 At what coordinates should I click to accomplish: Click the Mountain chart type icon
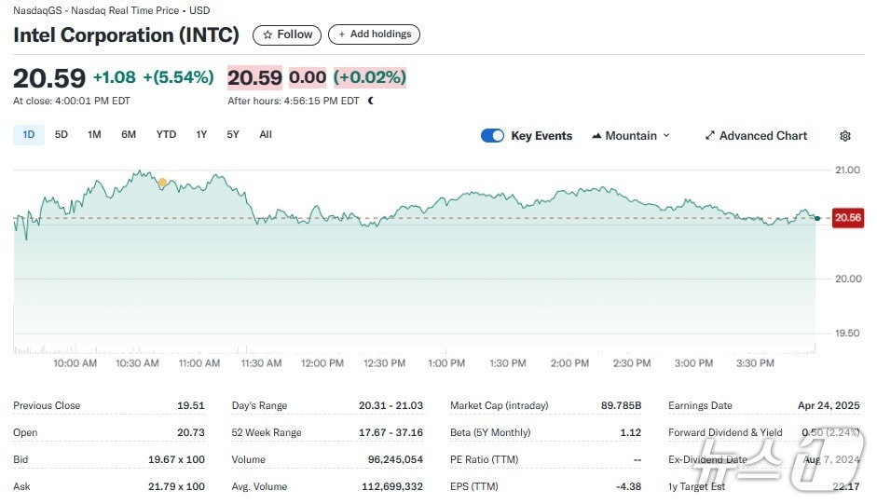pyautogui.click(x=596, y=136)
